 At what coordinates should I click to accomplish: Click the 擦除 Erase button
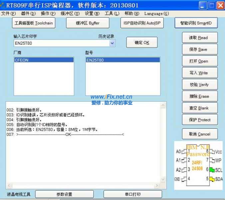point(200,96)
